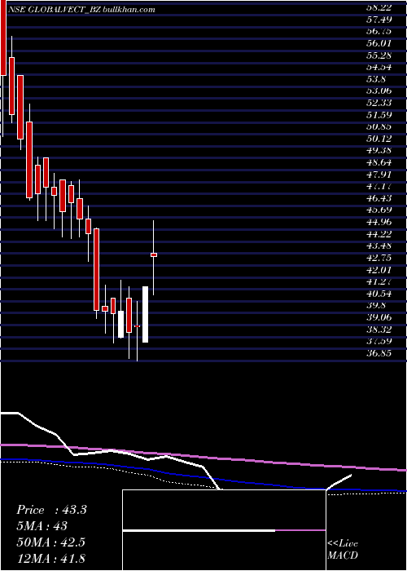Click the 41.27 price level label
Image resolution: width=407 pixels, height=571 pixels.
(379, 282)
